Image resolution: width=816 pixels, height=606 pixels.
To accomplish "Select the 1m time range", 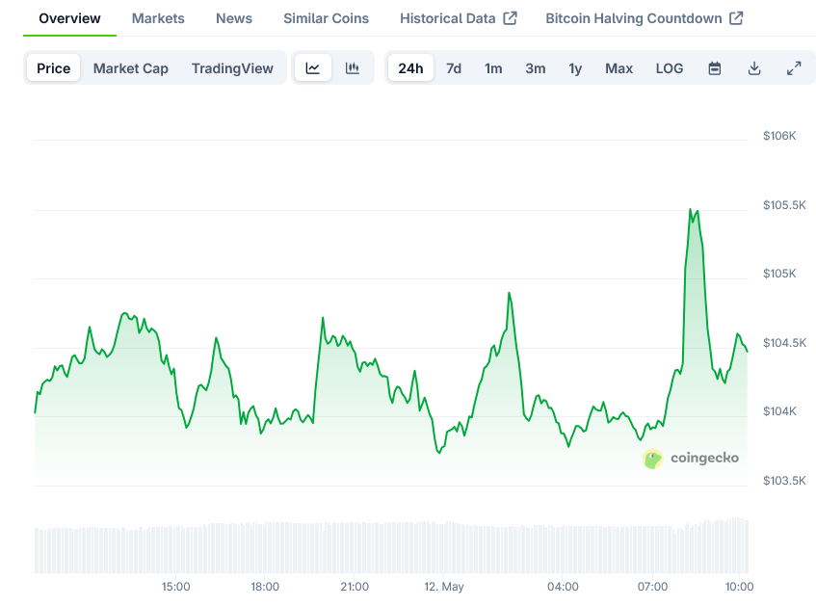I will [493, 67].
